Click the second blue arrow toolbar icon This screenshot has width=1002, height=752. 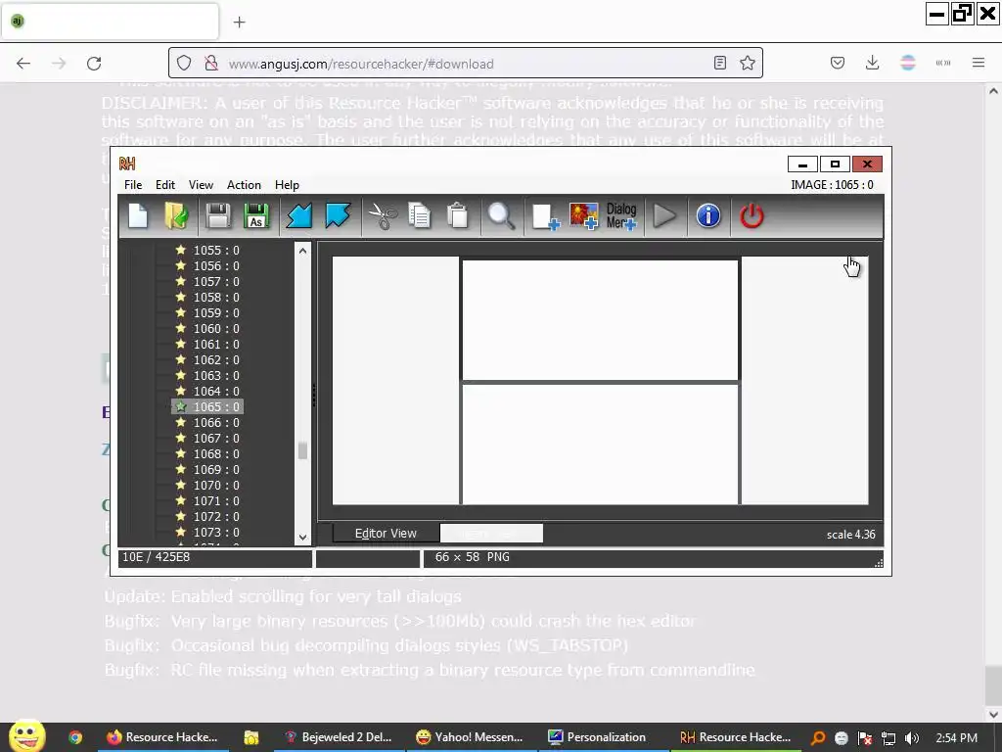click(338, 216)
